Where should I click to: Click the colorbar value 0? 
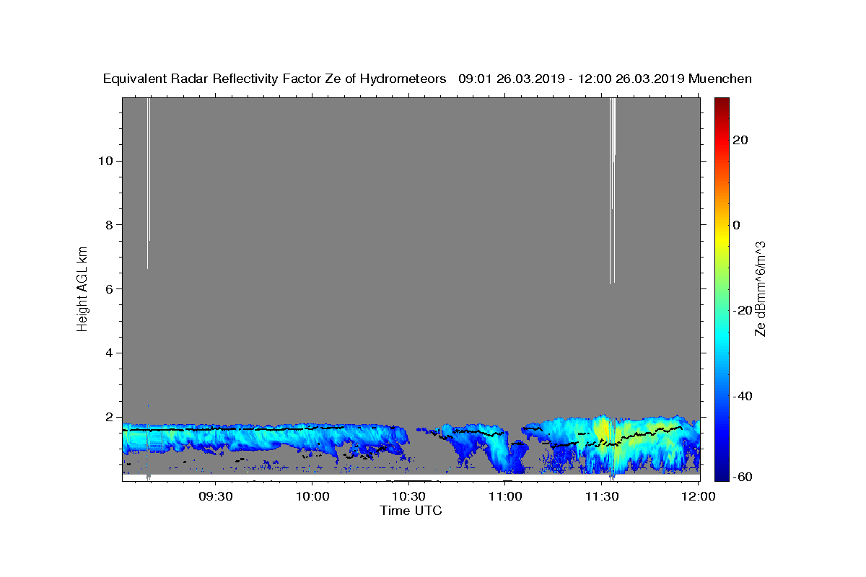coord(737,225)
